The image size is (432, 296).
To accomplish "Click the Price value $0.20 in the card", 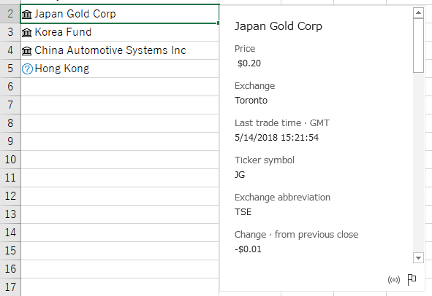I will click(x=249, y=63).
